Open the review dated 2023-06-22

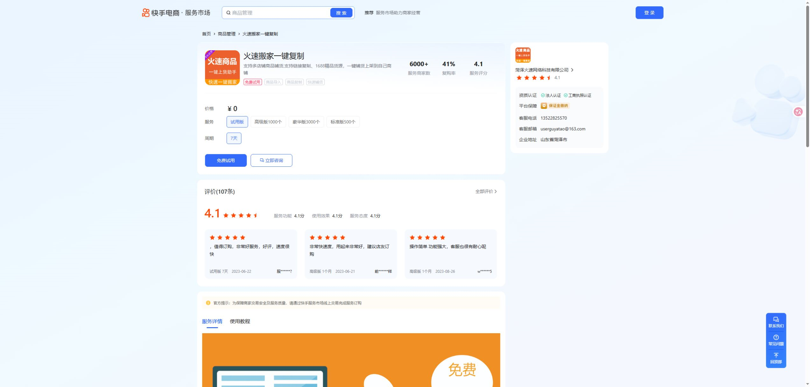click(x=250, y=254)
